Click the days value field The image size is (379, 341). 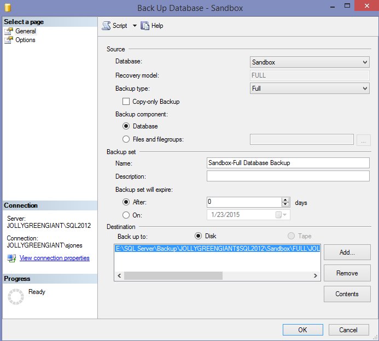tap(244, 202)
